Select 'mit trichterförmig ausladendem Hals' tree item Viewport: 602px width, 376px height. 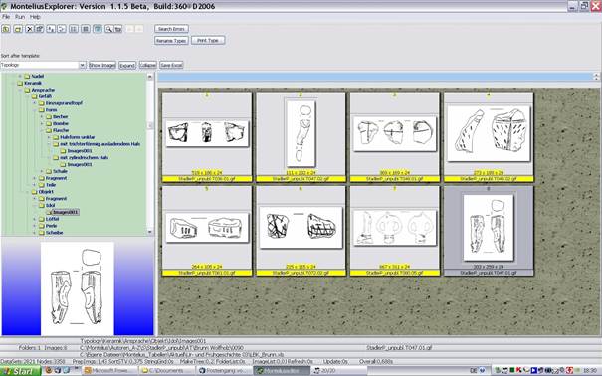100,144
